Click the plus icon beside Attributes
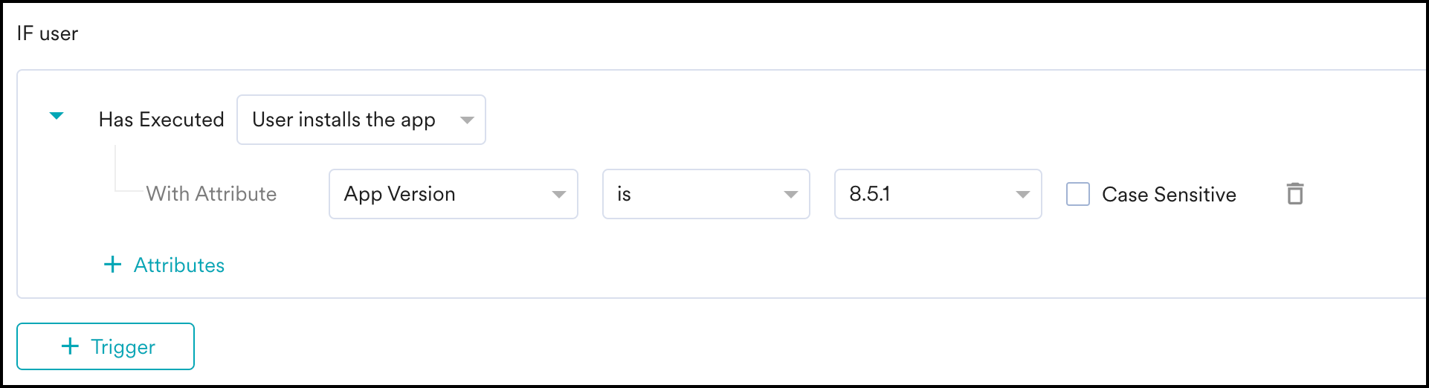The width and height of the screenshot is (1429, 388). (112, 265)
